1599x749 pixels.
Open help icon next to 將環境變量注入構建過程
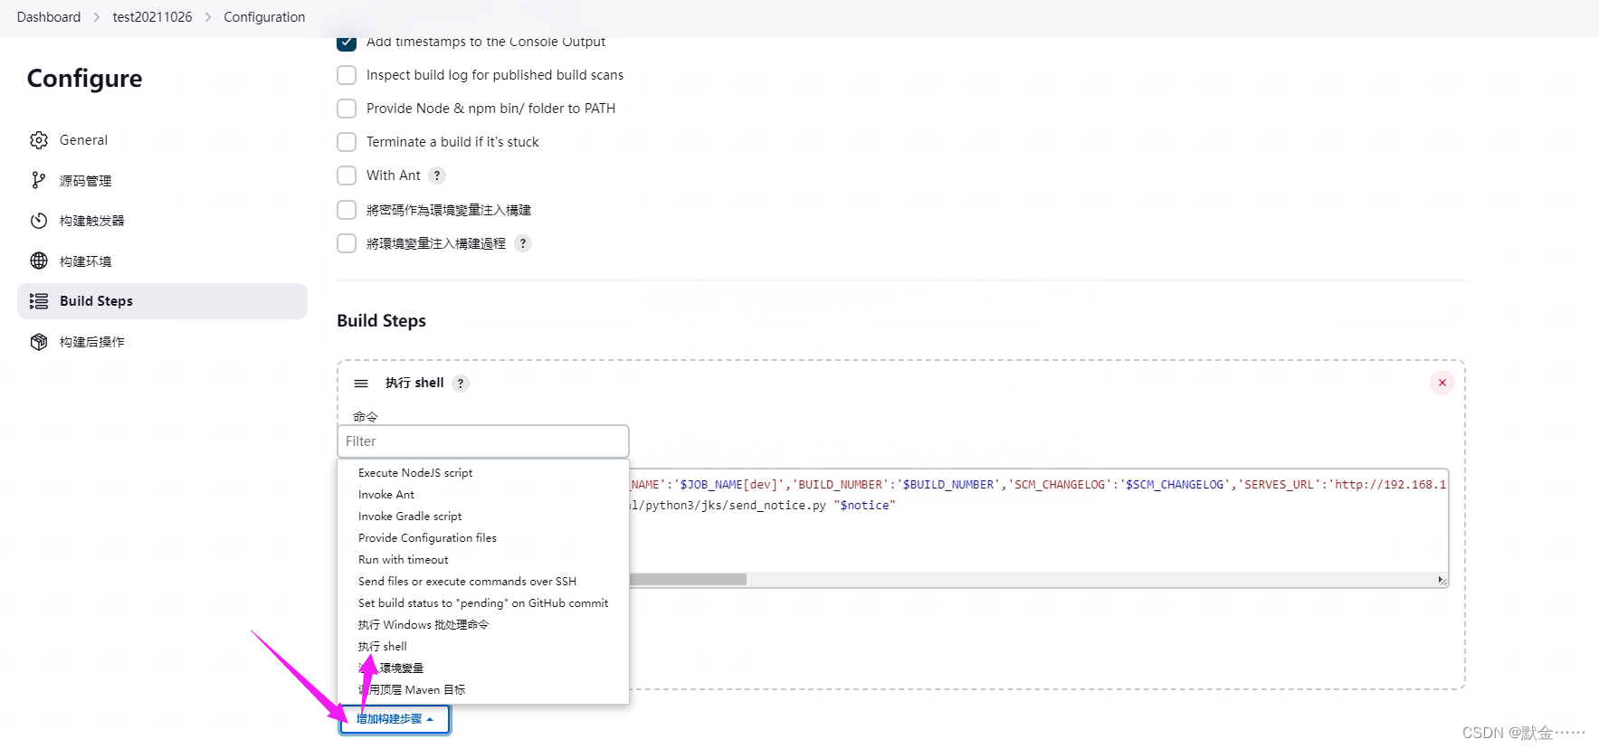click(x=522, y=243)
